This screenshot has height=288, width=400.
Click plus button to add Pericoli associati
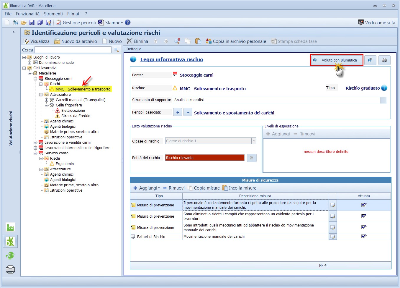pyautogui.click(x=178, y=112)
